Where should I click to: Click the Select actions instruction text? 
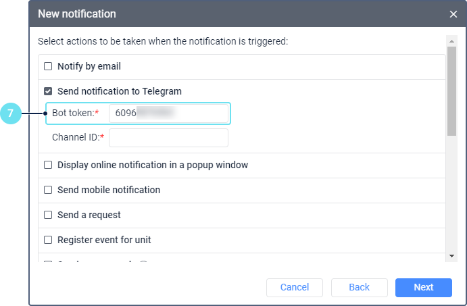(163, 41)
